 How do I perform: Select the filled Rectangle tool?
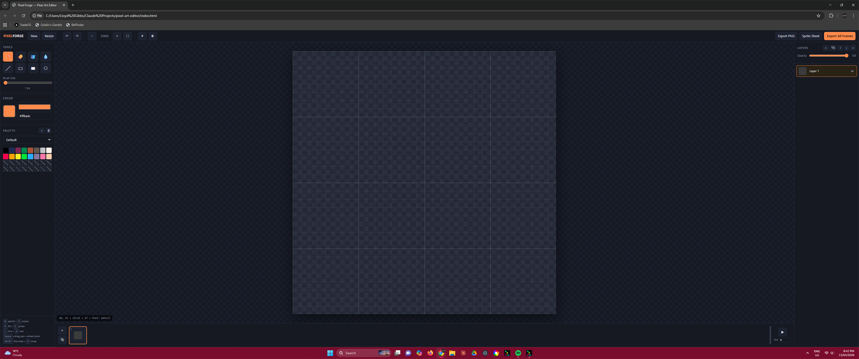(x=33, y=68)
